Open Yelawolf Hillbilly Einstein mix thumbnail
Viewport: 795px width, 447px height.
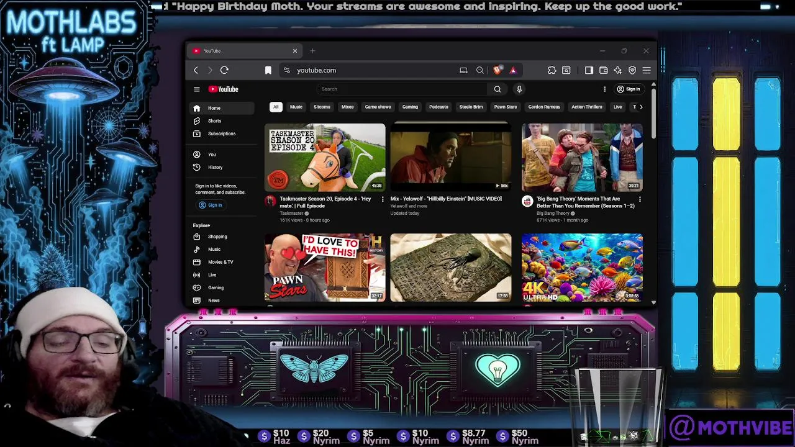point(451,157)
